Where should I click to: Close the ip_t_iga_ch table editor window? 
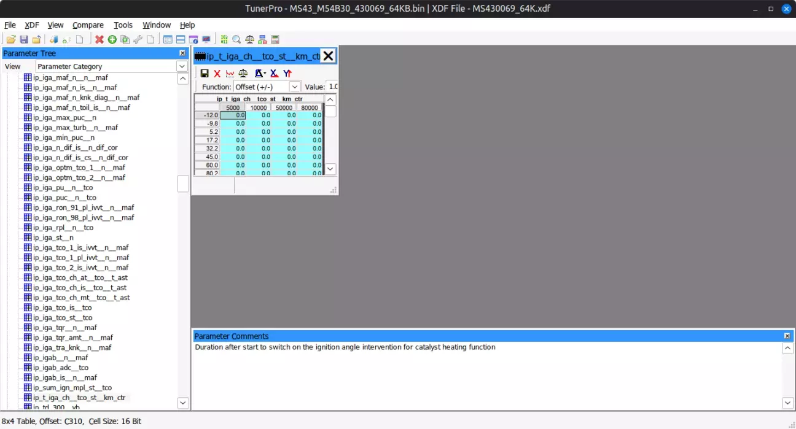tap(329, 56)
